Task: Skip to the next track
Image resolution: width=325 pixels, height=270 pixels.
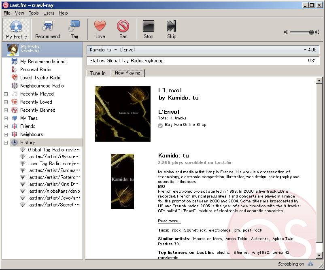Action: coord(172,29)
